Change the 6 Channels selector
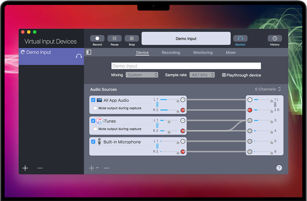 point(268,89)
